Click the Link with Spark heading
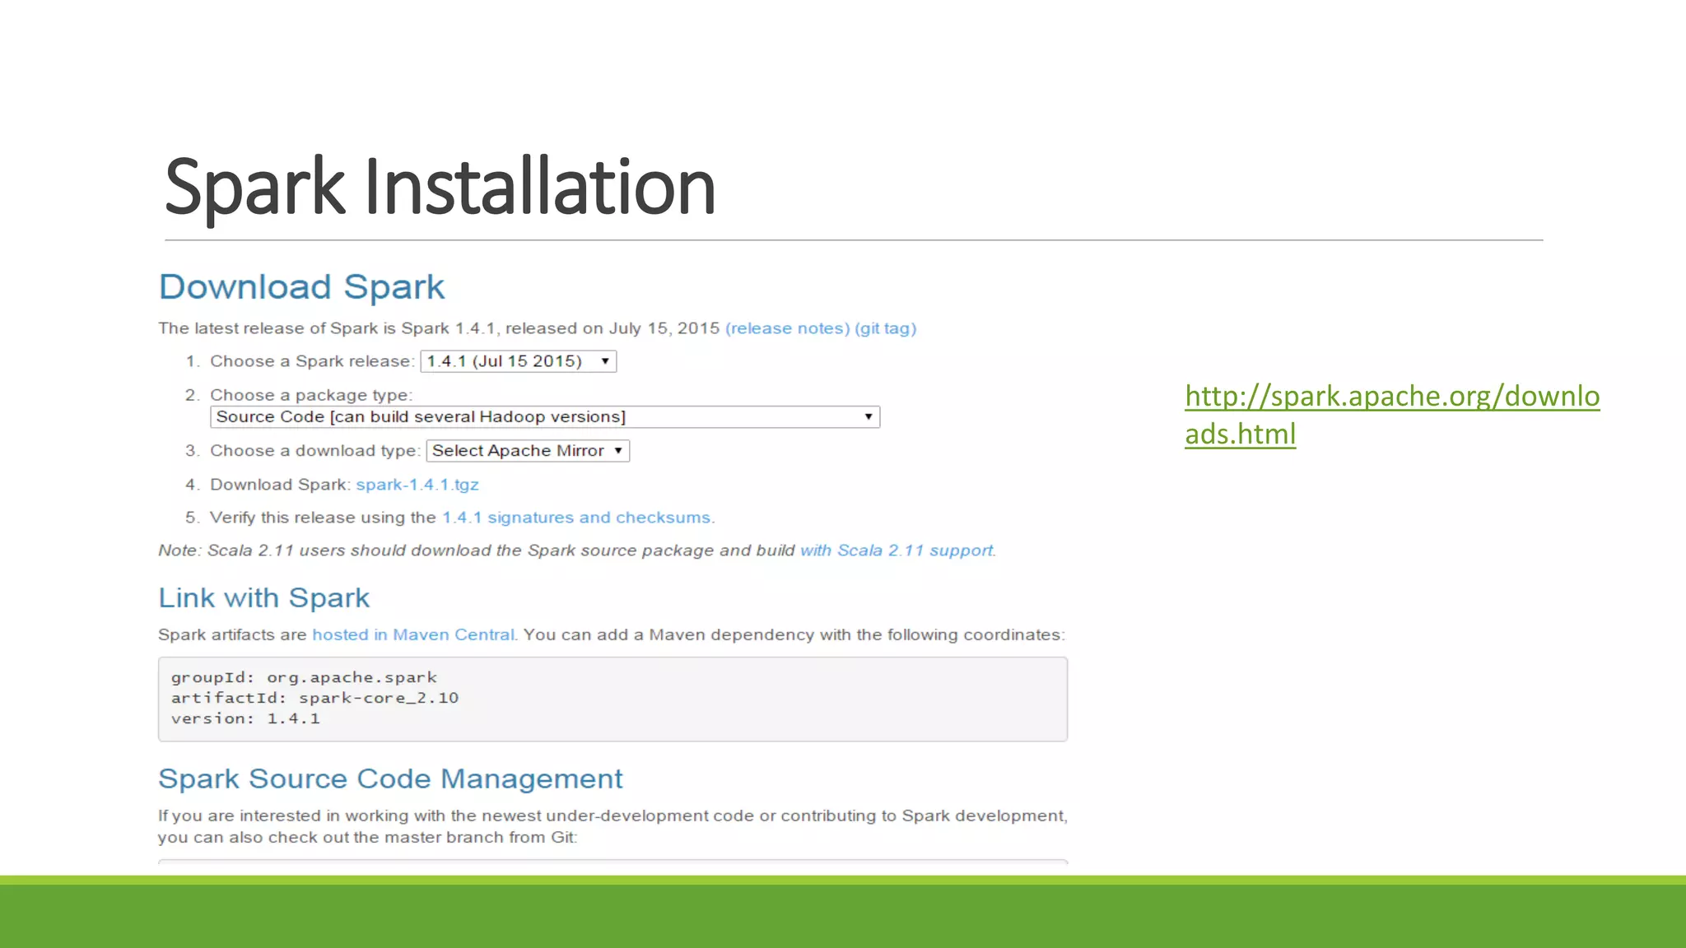 pos(264,598)
